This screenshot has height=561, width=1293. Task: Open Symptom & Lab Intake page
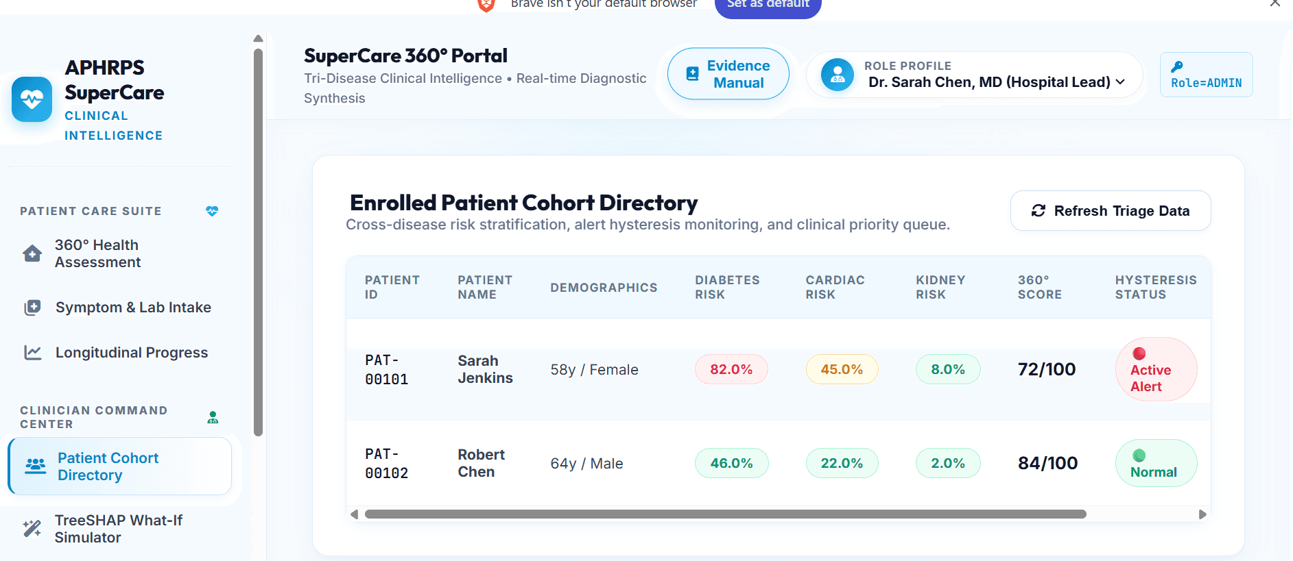pyautogui.click(x=119, y=308)
